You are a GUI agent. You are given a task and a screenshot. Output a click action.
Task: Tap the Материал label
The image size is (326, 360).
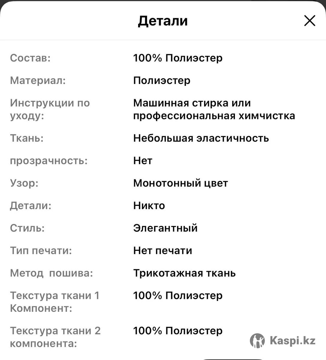[38, 80]
